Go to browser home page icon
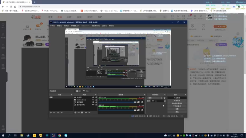The width and height of the screenshot is (246, 138). (x=15, y=6)
